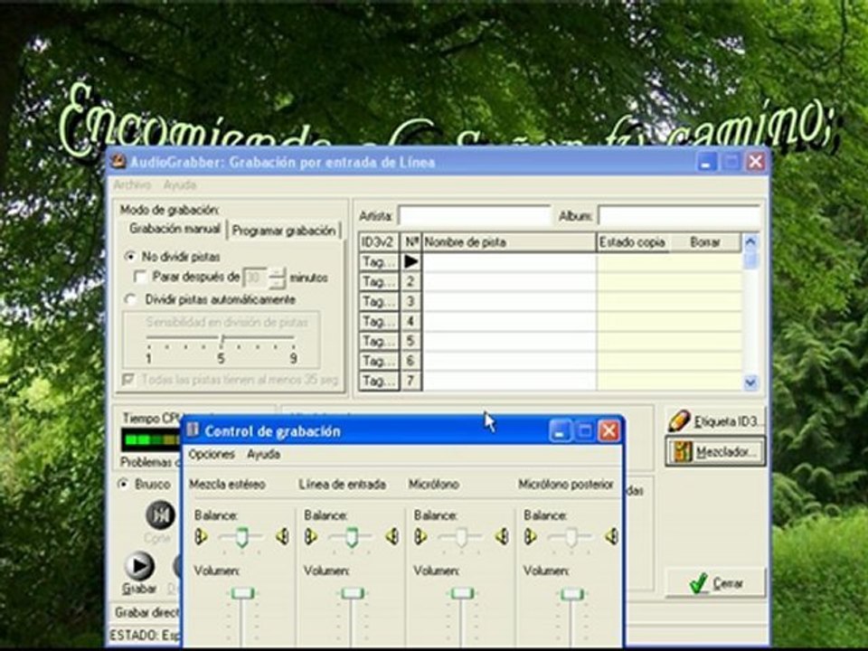868x651 pixels.
Task: Click Micrófono volume slider handle
Action: click(462, 593)
